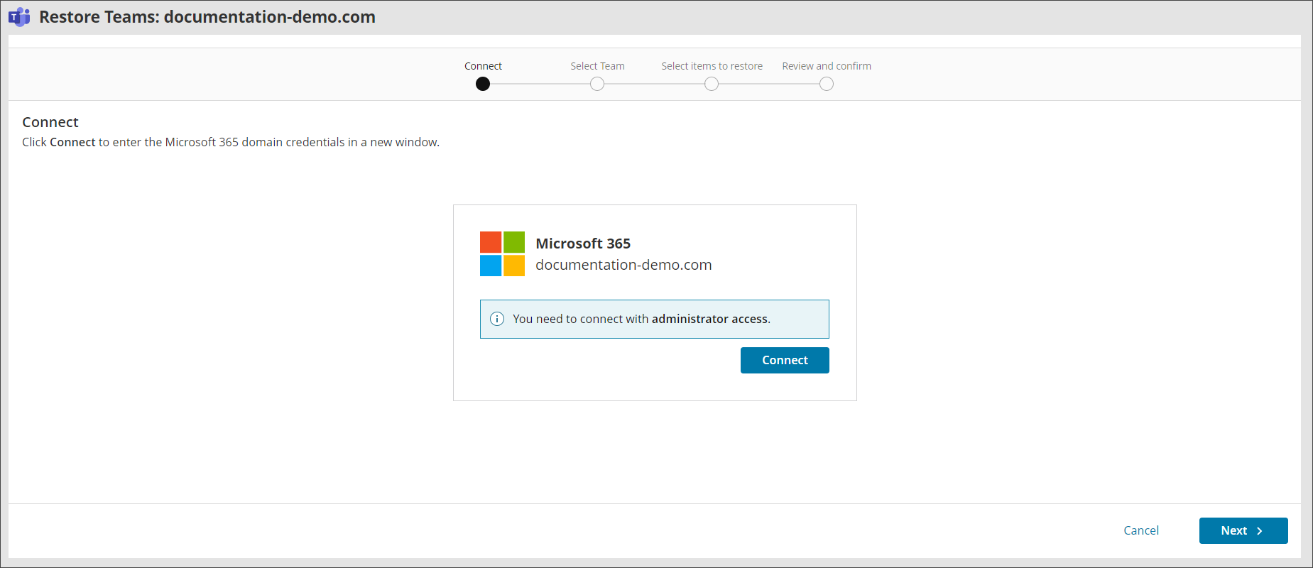The height and width of the screenshot is (568, 1313).
Task: Click the Select items to restore step circle
Action: [x=712, y=84]
